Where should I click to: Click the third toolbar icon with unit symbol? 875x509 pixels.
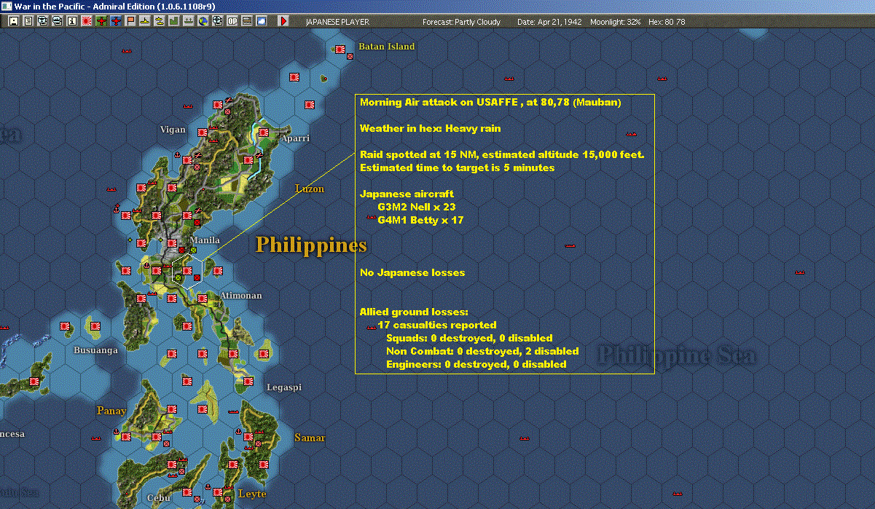pyautogui.click(x=42, y=21)
